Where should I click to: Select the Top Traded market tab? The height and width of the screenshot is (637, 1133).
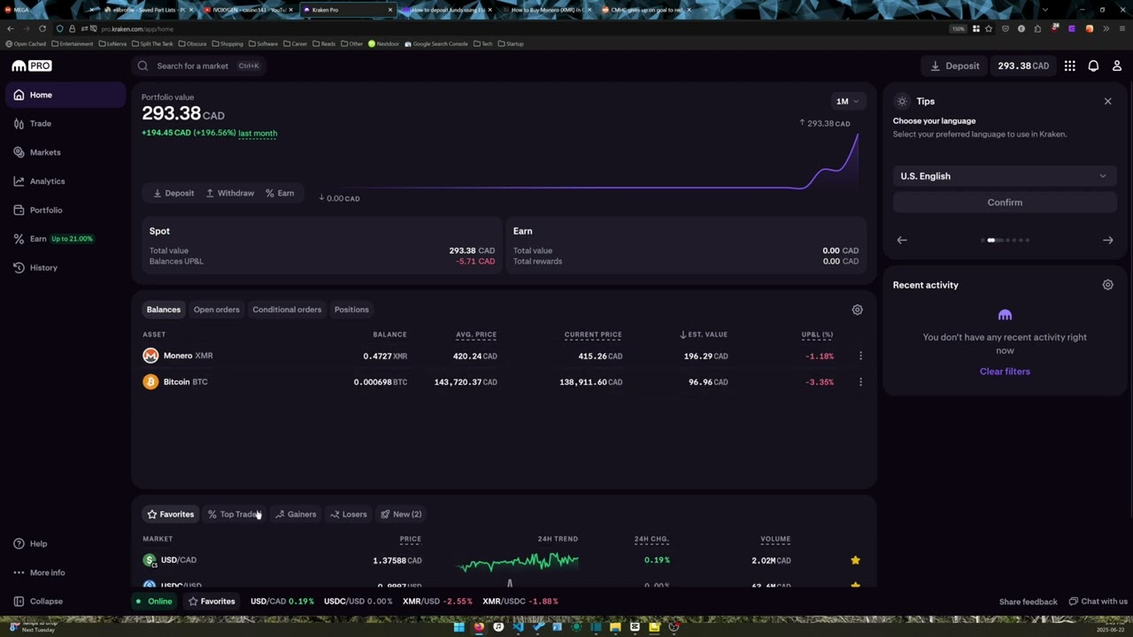pos(235,514)
